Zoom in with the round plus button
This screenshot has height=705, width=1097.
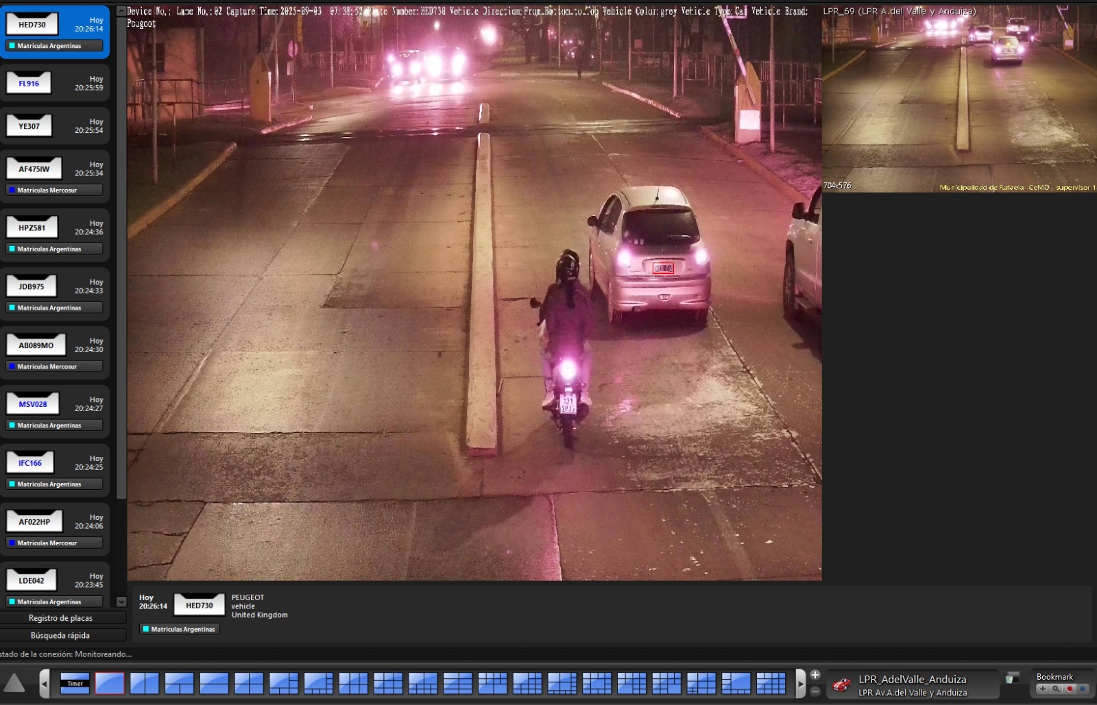[x=815, y=675]
